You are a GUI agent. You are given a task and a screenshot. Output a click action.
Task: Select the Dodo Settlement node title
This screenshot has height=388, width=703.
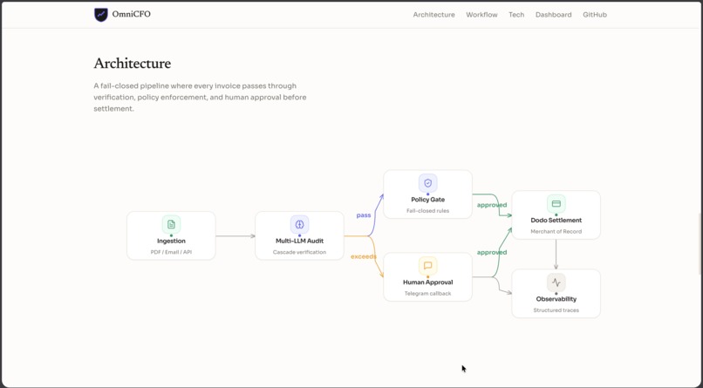pyautogui.click(x=556, y=221)
